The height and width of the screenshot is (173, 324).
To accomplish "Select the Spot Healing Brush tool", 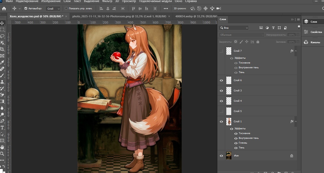I will coord(2,69).
